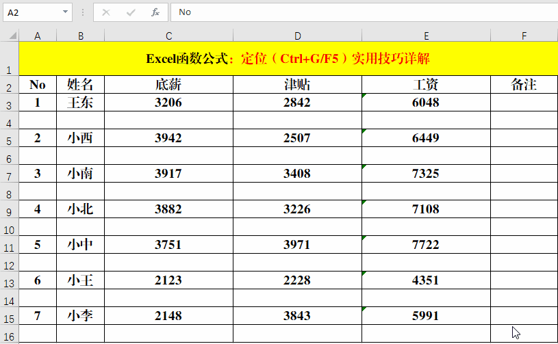Click the 备注 header cell
The width and height of the screenshot is (558, 344).
524,85
